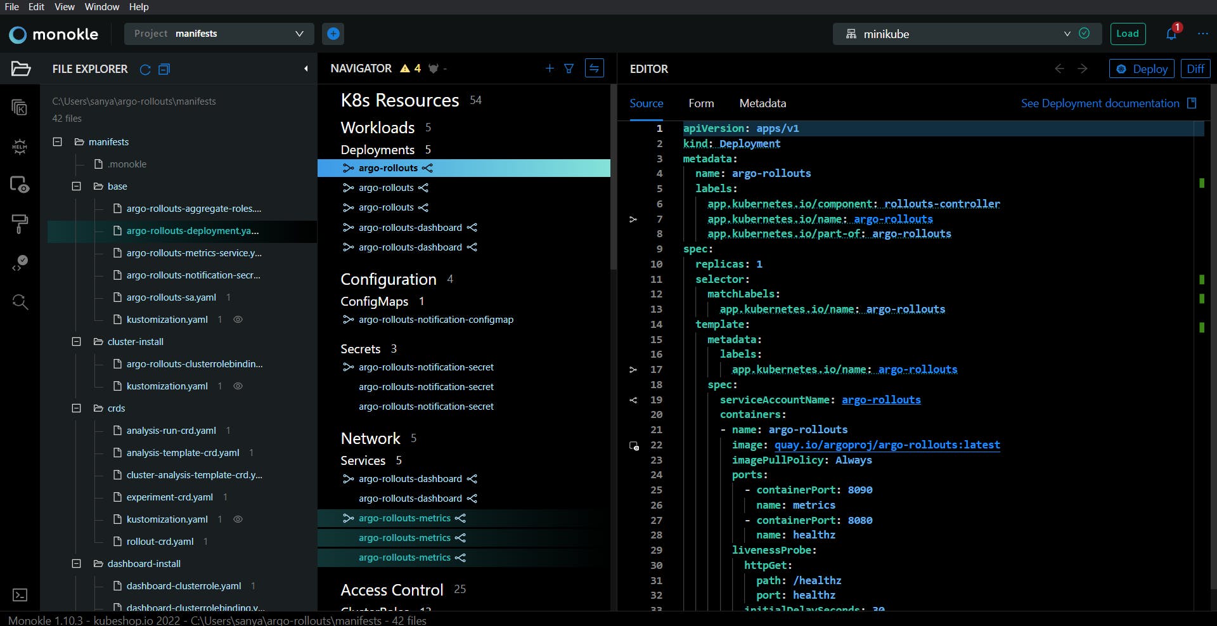Collapse the crds folder

point(77,408)
